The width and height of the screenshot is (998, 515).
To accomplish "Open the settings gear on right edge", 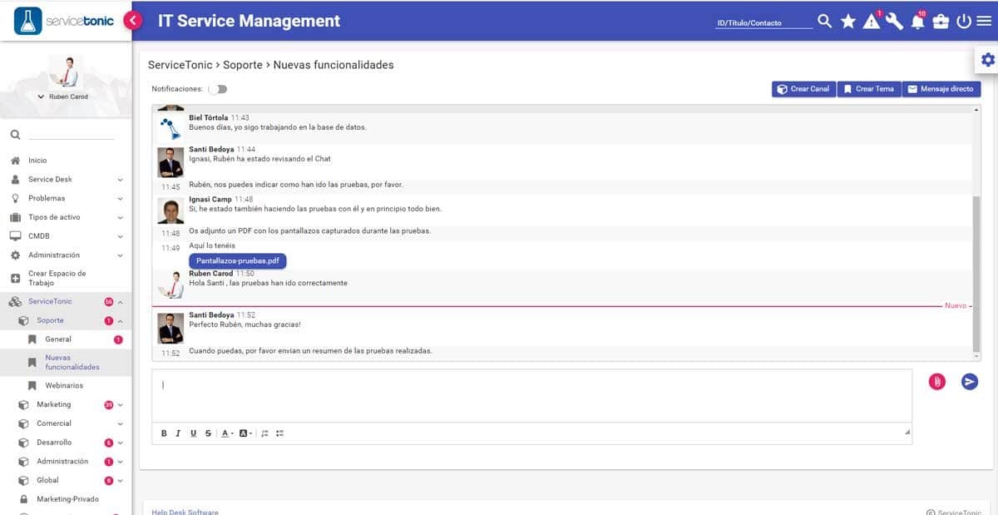I will 987,59.
